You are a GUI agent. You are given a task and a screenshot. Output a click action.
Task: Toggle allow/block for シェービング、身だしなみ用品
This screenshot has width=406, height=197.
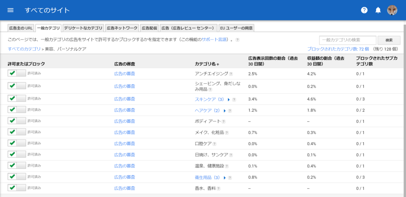(17, 86)
